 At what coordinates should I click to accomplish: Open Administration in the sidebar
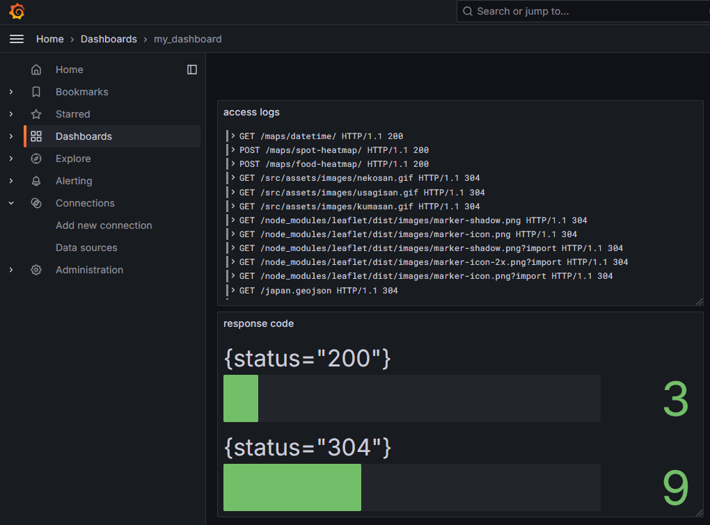[90, 270]
